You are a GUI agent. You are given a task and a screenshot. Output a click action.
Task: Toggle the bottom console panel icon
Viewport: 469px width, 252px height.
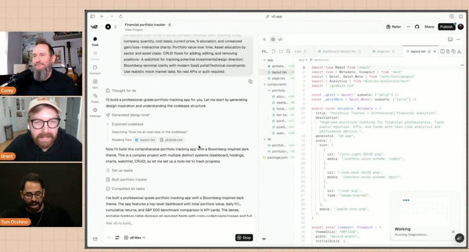point(450,39)
